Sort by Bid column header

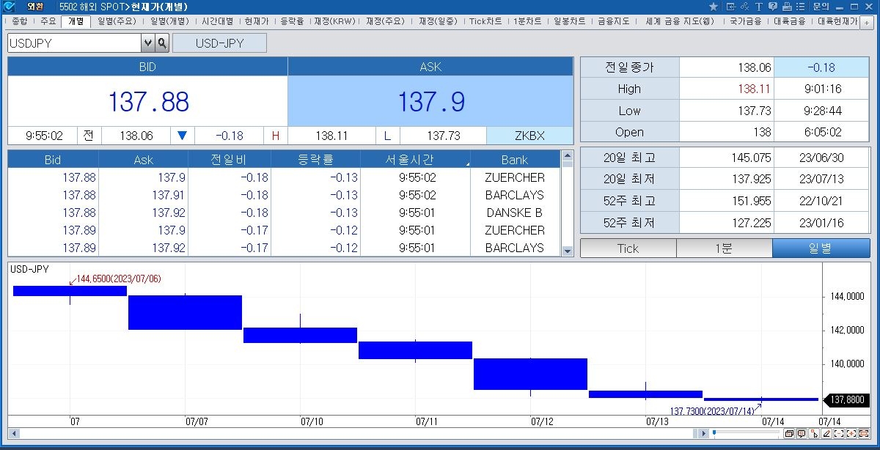[x=53, y=159]
